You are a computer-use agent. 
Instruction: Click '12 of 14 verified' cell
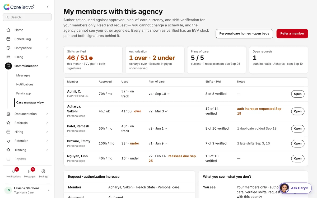212,111
